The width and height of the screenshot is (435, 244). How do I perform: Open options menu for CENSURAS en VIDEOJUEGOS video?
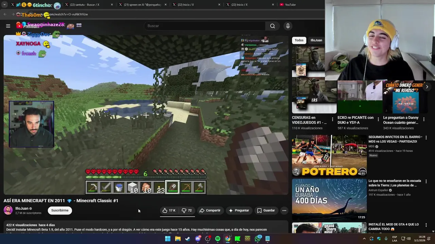[x=333, y=119]
